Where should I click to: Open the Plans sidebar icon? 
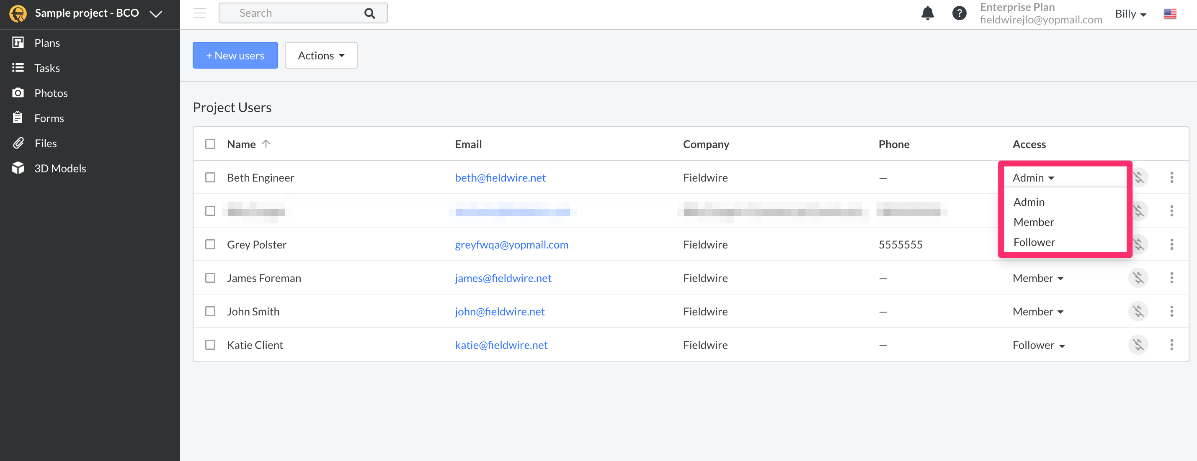[18, 43]
